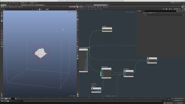
Task: Click the back arrow in network path bar
Action: 80,7
